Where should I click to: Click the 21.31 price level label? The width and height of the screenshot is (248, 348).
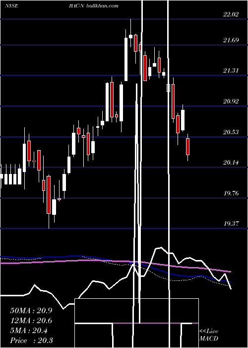tap(231, 71)
